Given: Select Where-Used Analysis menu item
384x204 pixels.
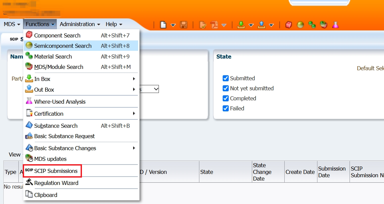Looking at the screenshot, I should [x=81, y=102].
